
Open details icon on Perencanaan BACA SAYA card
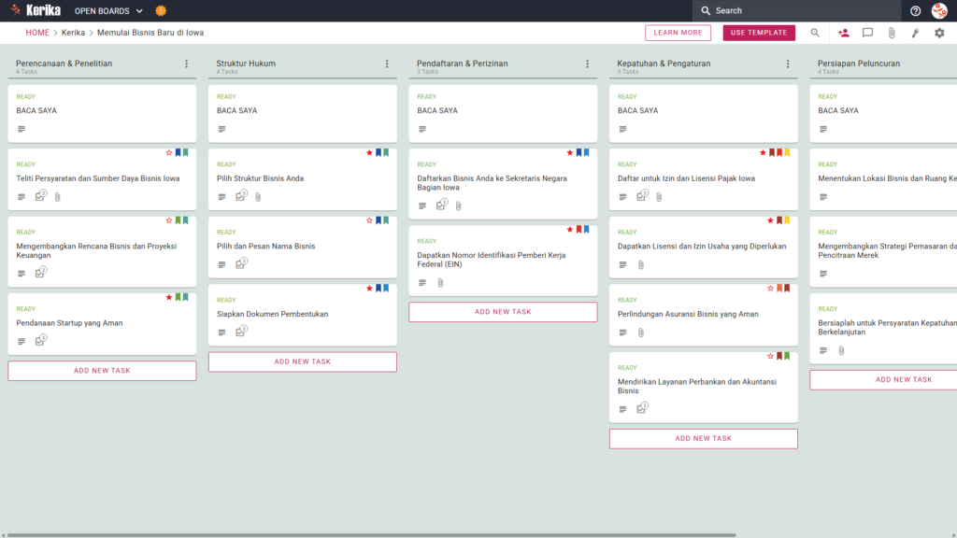point(21,129)
